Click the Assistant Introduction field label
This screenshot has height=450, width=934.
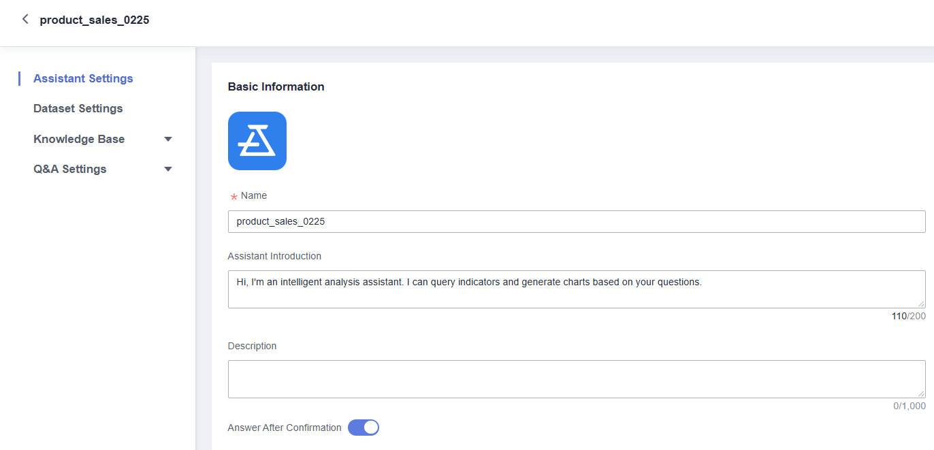tap(274, 256)
